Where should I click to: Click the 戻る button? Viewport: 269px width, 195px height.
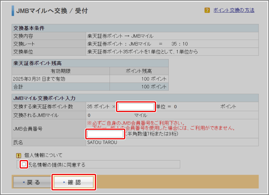click(32, 182)
